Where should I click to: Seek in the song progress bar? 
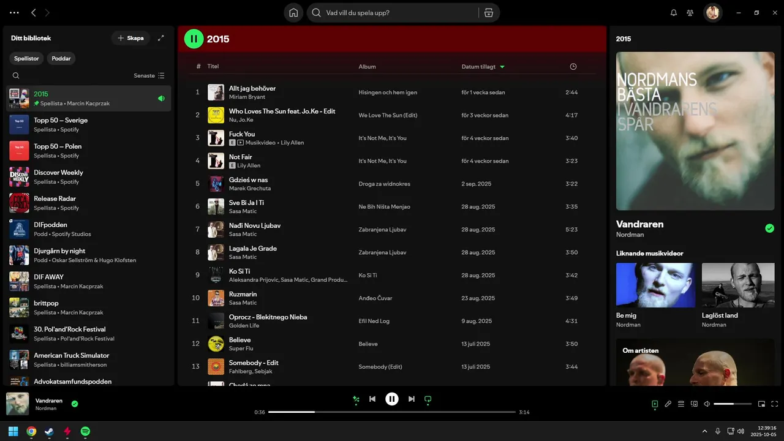coord(392,412)
